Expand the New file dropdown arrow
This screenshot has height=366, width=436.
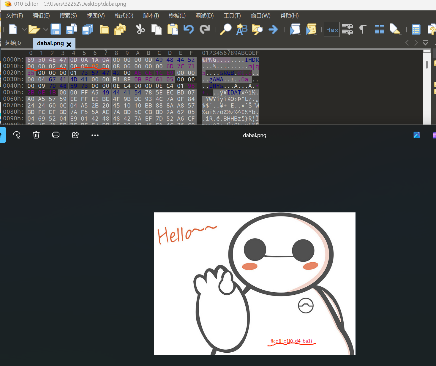coord(24,29)
